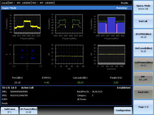
Task: Click the Ready. status at top right
Action: tap(125, 3)
